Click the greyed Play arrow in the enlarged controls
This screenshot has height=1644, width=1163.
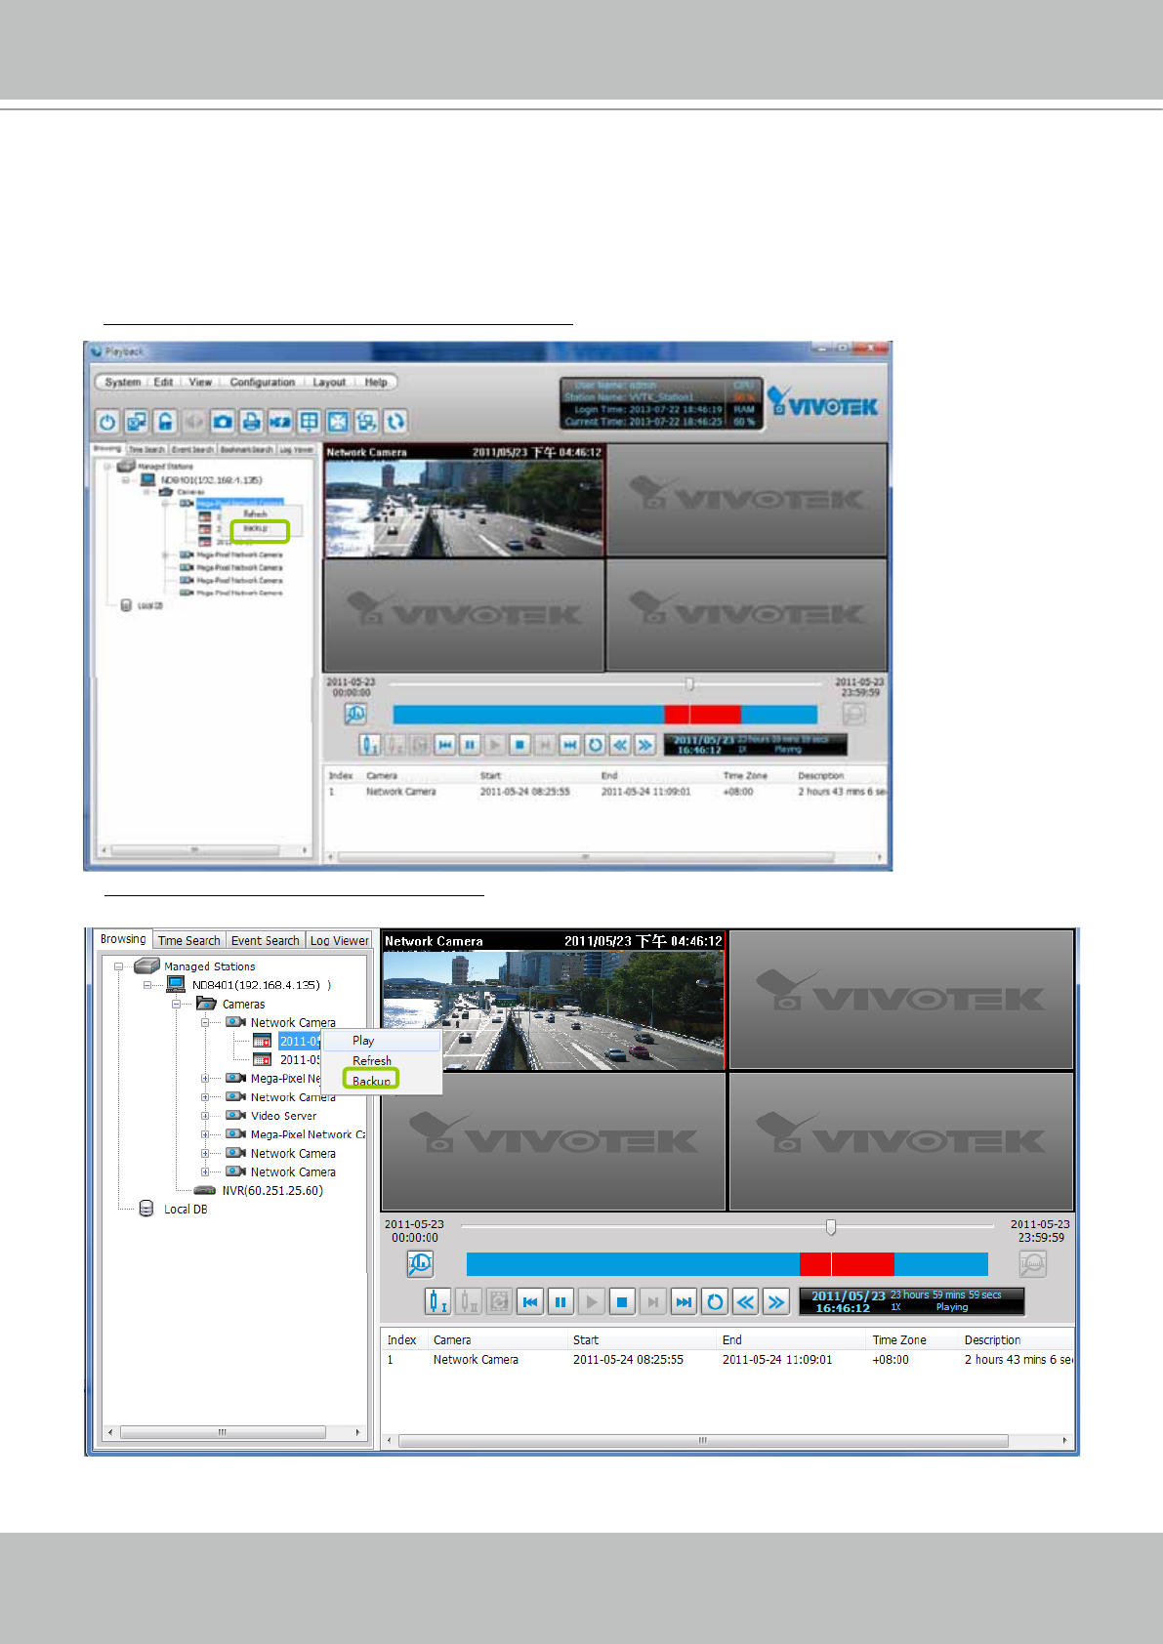point(591,1301)
